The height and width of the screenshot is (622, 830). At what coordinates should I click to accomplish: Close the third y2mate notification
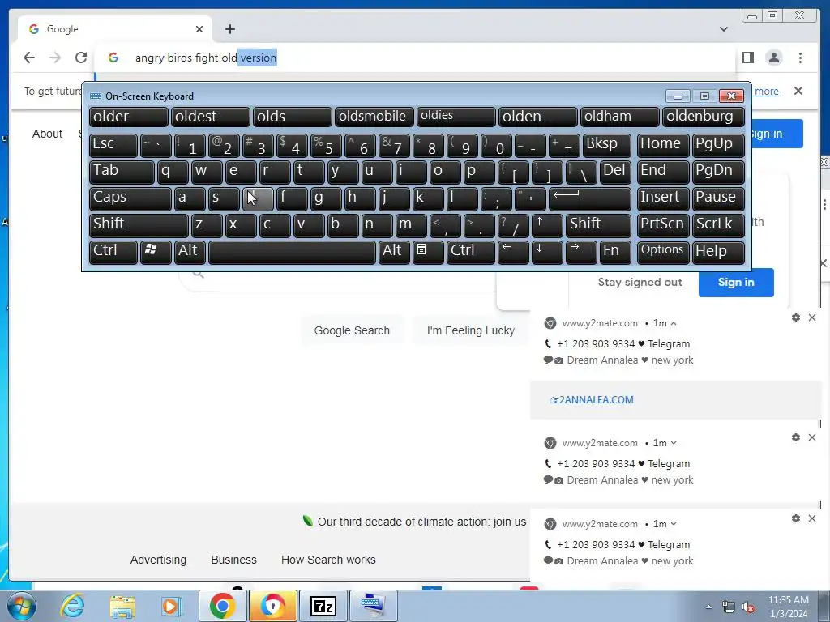tap(812, 518)
